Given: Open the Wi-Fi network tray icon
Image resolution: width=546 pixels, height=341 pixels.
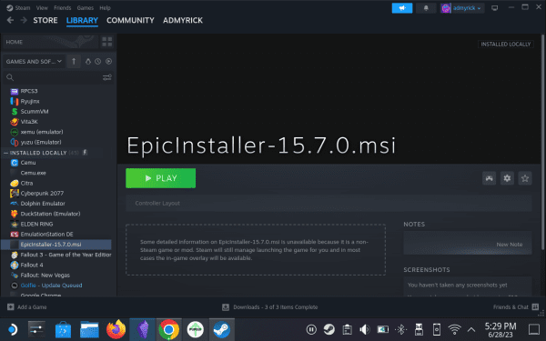Looking at the screenshot, I should tap(454, 329).
